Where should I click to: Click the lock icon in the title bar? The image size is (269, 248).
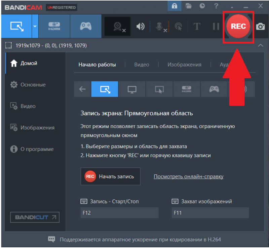point(175,6)
